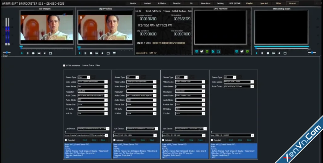
Task: Open the Report tab
Action: [x=292, y=3]
